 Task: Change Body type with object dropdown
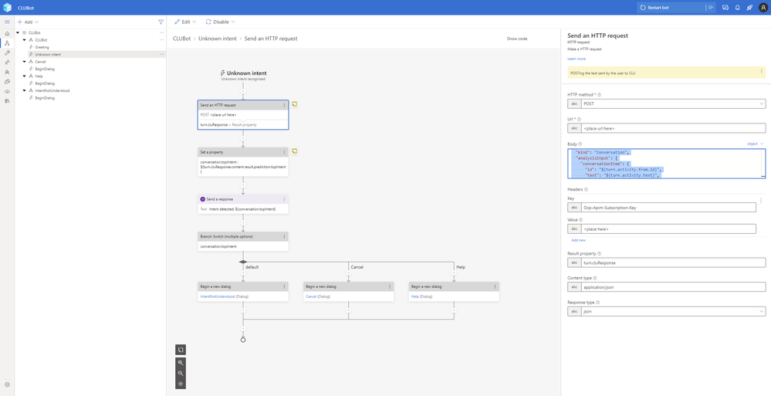pyautogui.click(x=756, y=144)
